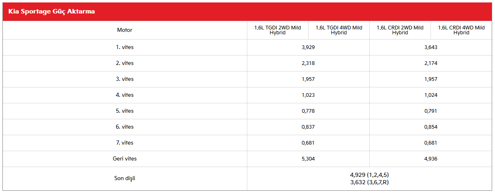Select the '2. vites' row label
Image resolution: width=495 pixels, height=194 pixels.
pos(124,63)
